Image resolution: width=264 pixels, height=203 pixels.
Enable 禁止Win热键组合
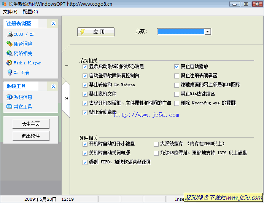pos(177,94)
